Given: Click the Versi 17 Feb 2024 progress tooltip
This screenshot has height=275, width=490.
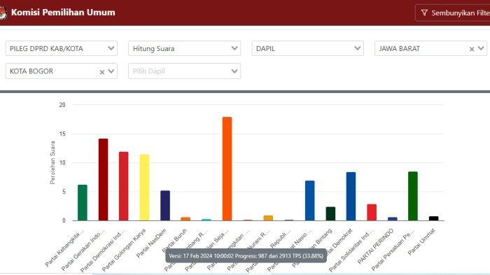Looking at the screenshot, I should pos(246,256).
